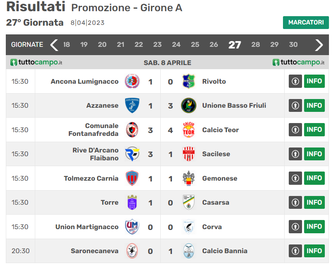Click the upload arrow icon in Rivolto row
The width and height of the screenshot is (336, 266).
(x=295, y=81)
